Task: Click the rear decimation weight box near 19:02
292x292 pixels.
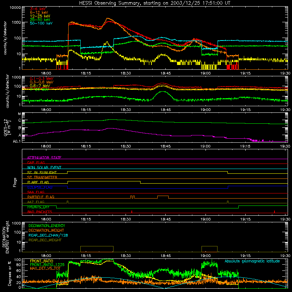Action: click(210, 249)
